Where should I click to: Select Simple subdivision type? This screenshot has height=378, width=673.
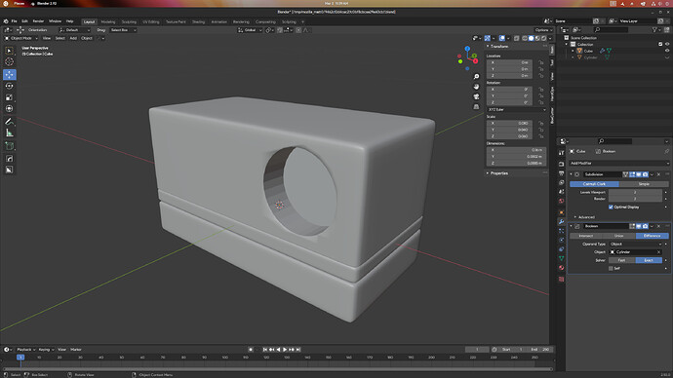pyautogui.click(x=644, y=184)
